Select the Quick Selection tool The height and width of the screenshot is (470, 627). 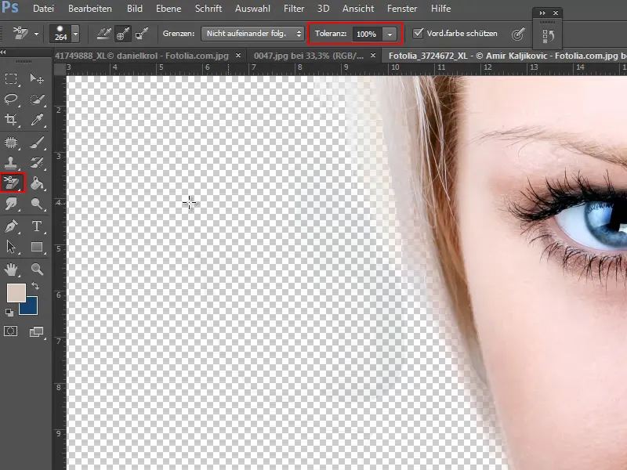tap(37, 99)
